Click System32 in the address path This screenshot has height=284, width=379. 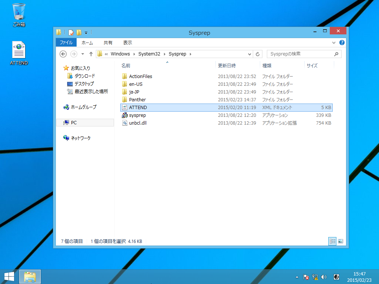tap(149, 54)
